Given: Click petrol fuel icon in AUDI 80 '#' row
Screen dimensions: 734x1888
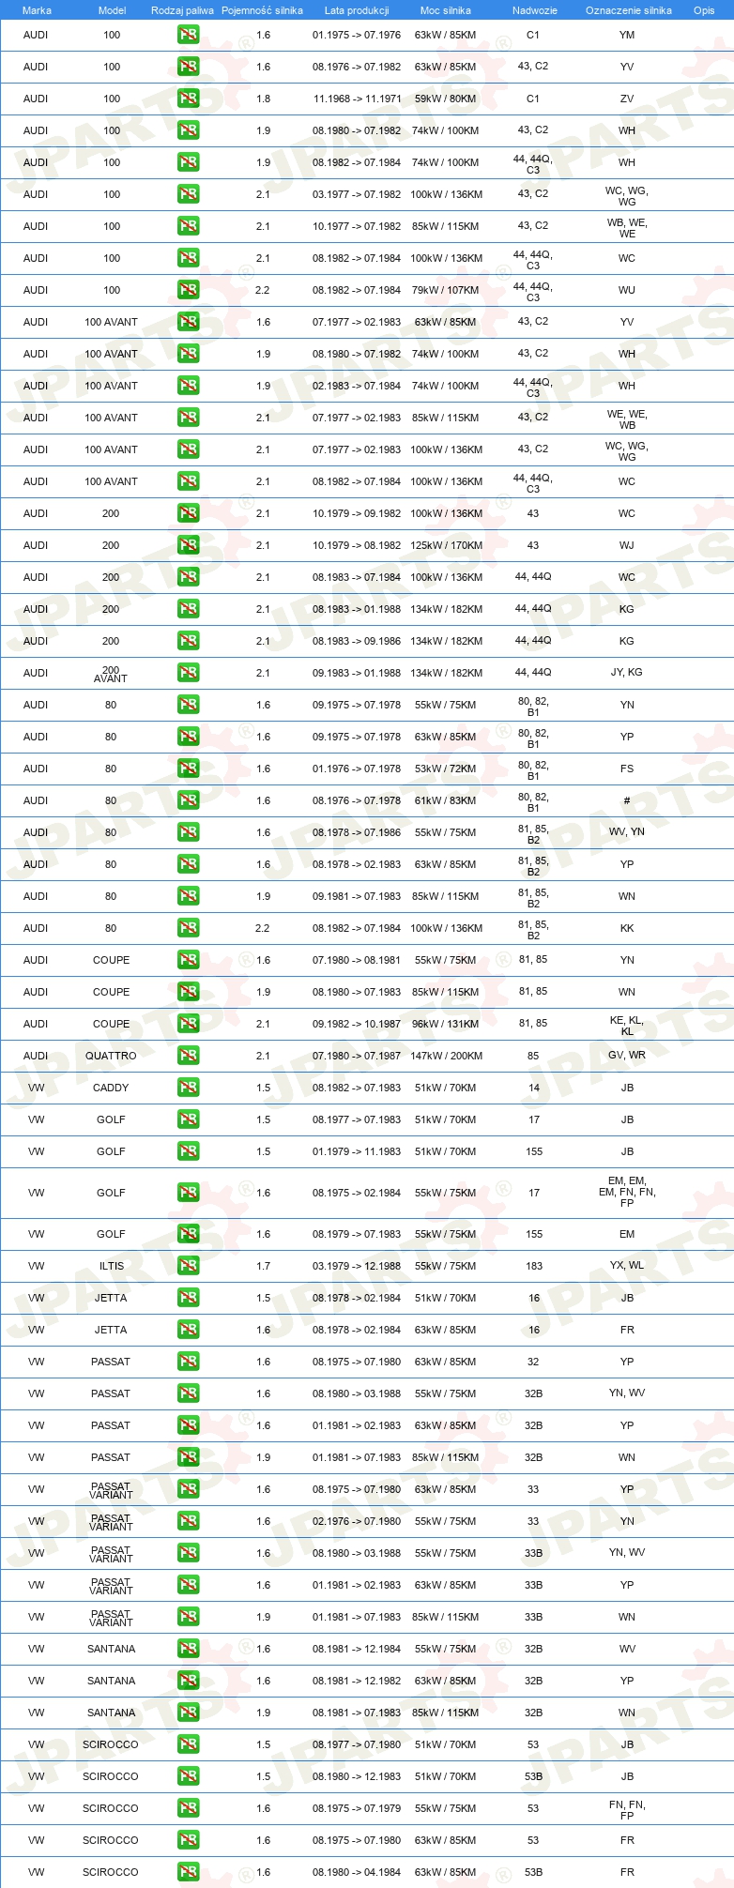Looking at the screenshot, I should tap(188, 800).
